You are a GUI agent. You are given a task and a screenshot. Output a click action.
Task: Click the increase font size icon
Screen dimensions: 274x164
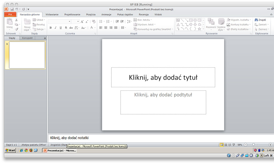point(82,22)
